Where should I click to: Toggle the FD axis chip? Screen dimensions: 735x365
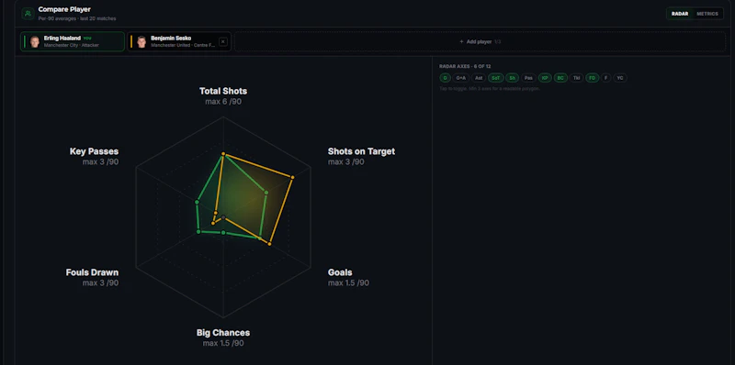coord(592,78)
